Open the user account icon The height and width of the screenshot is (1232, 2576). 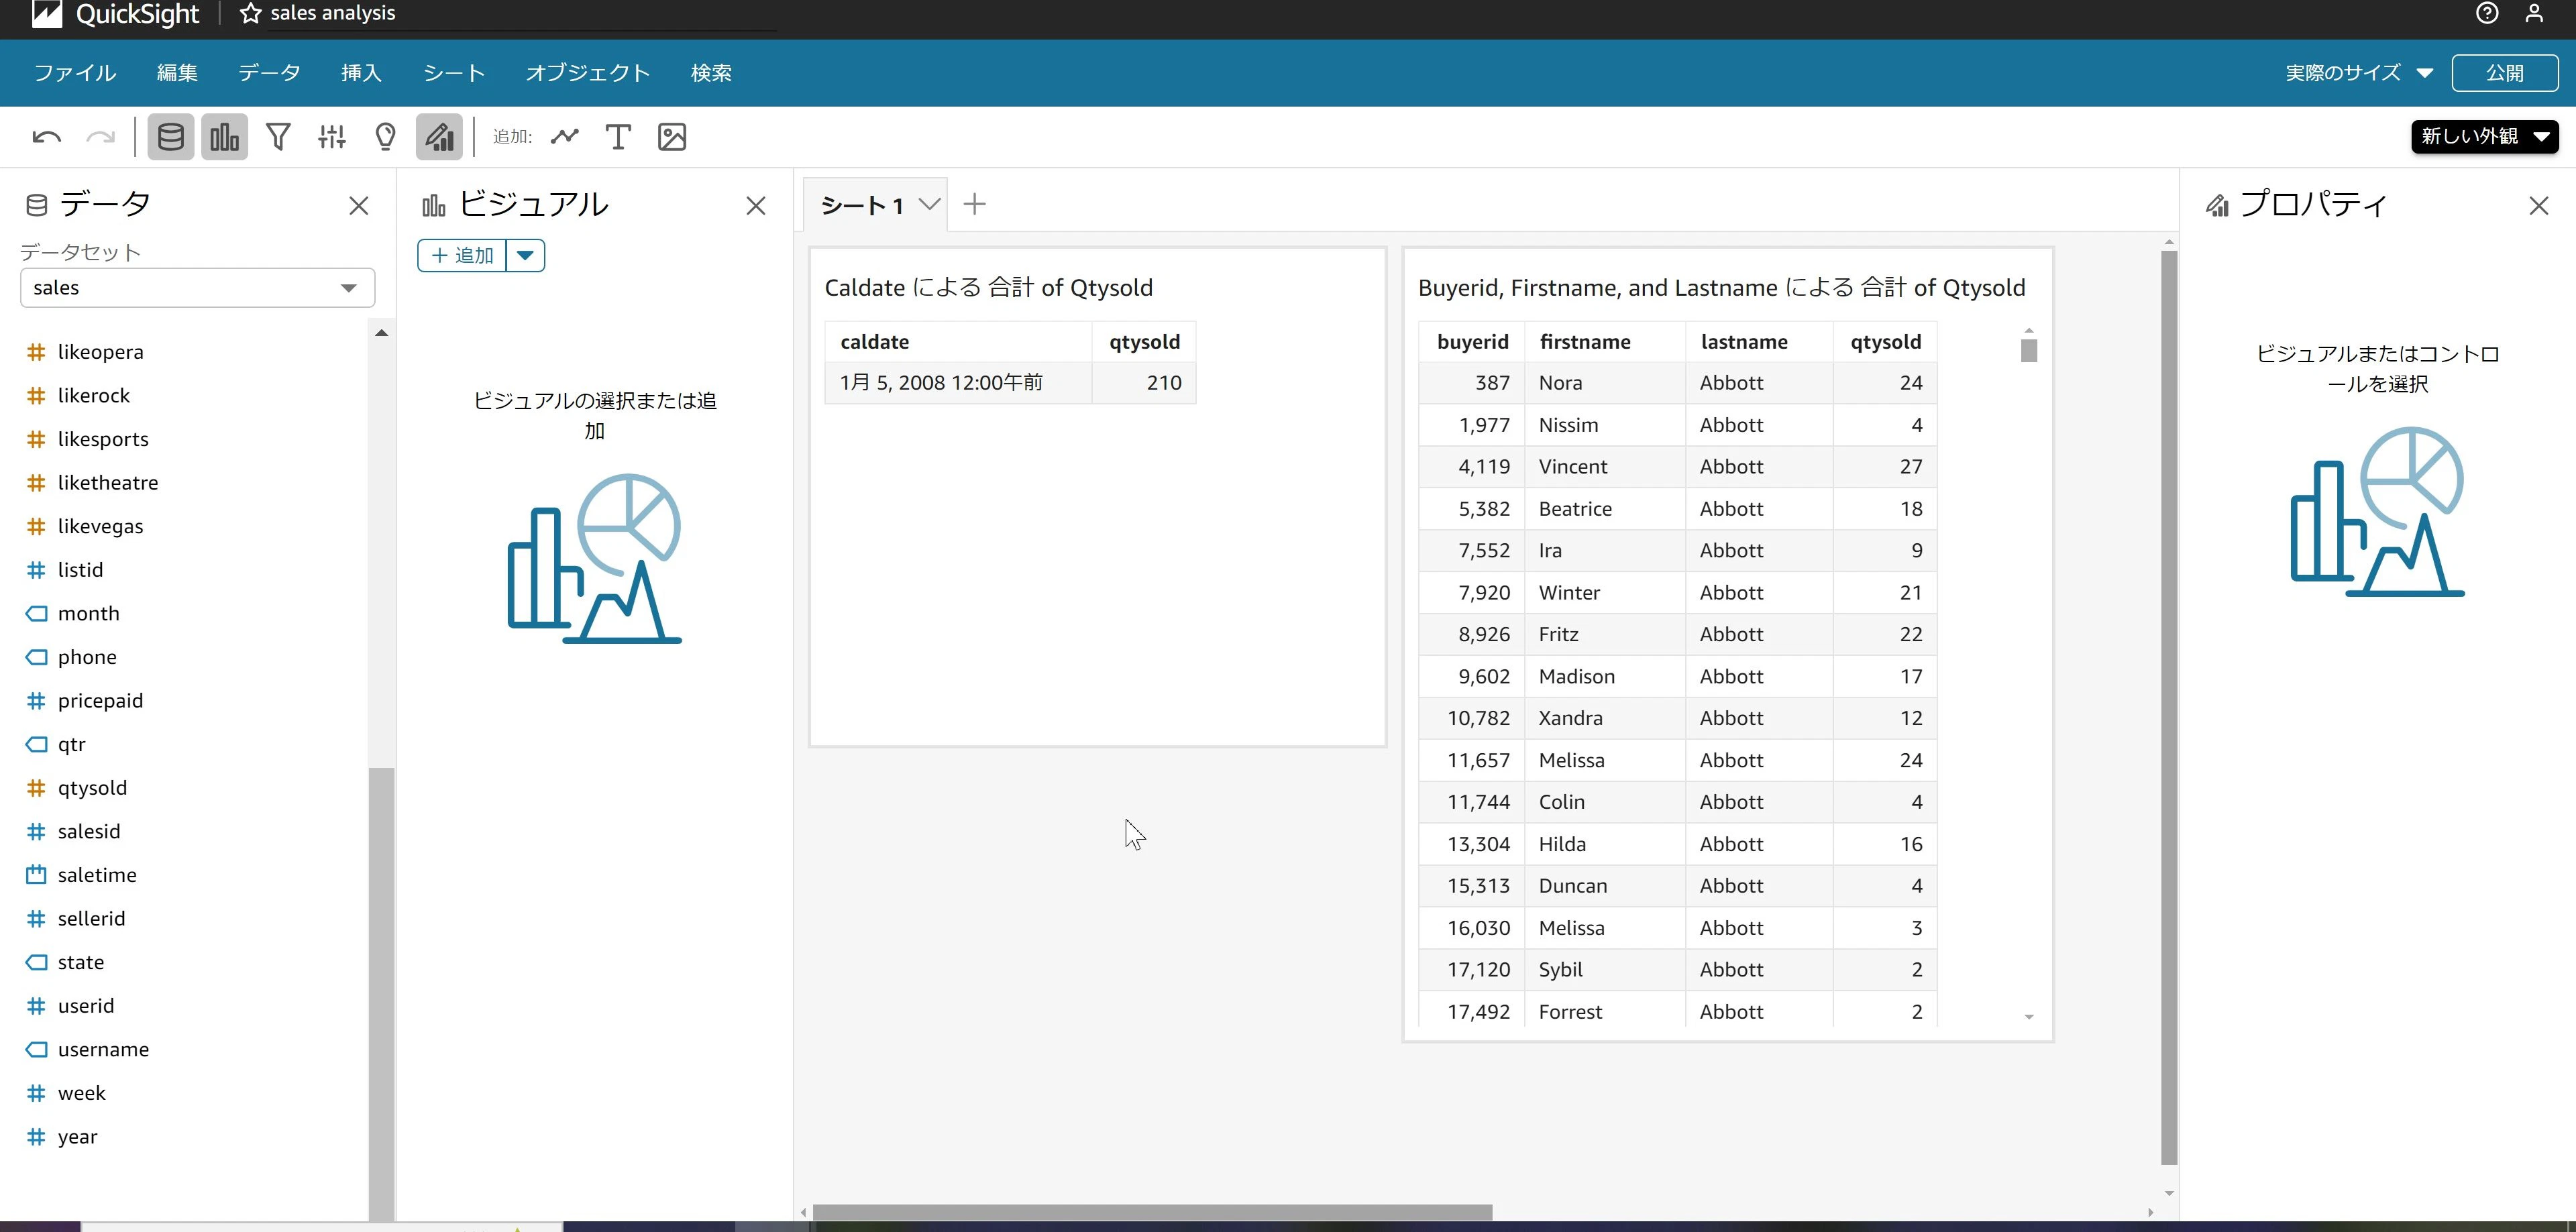click(2534, 13)
